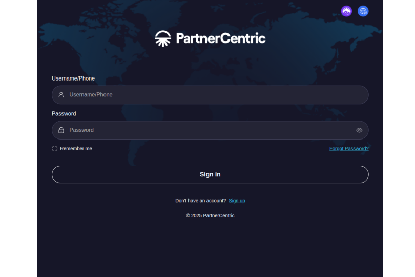Screen dimensions: 415x277
Task: Open the Forgot Password? link
Action: tap(349, 149)
